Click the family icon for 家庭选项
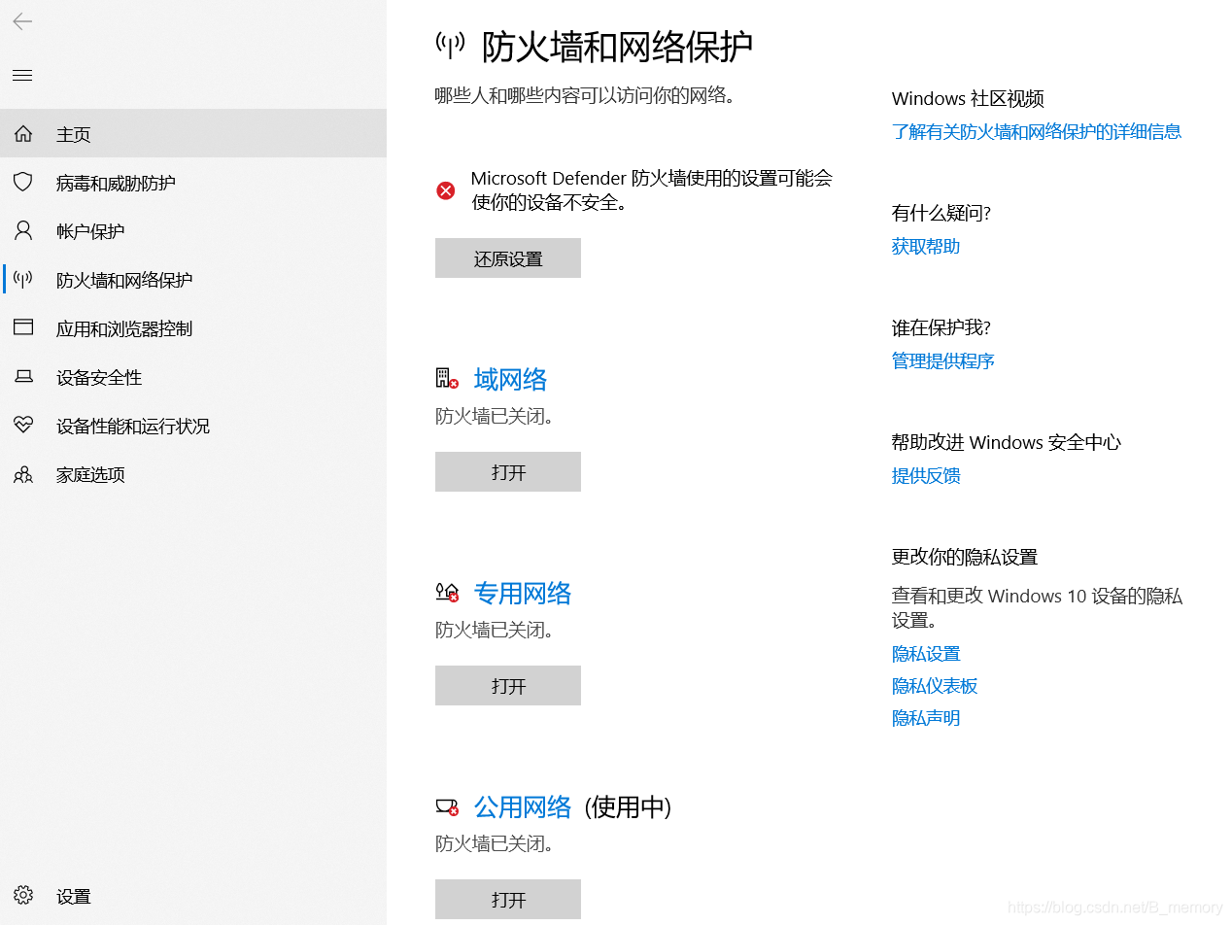The width and height of the screenshot is (1232, 925). coord(23,474)
